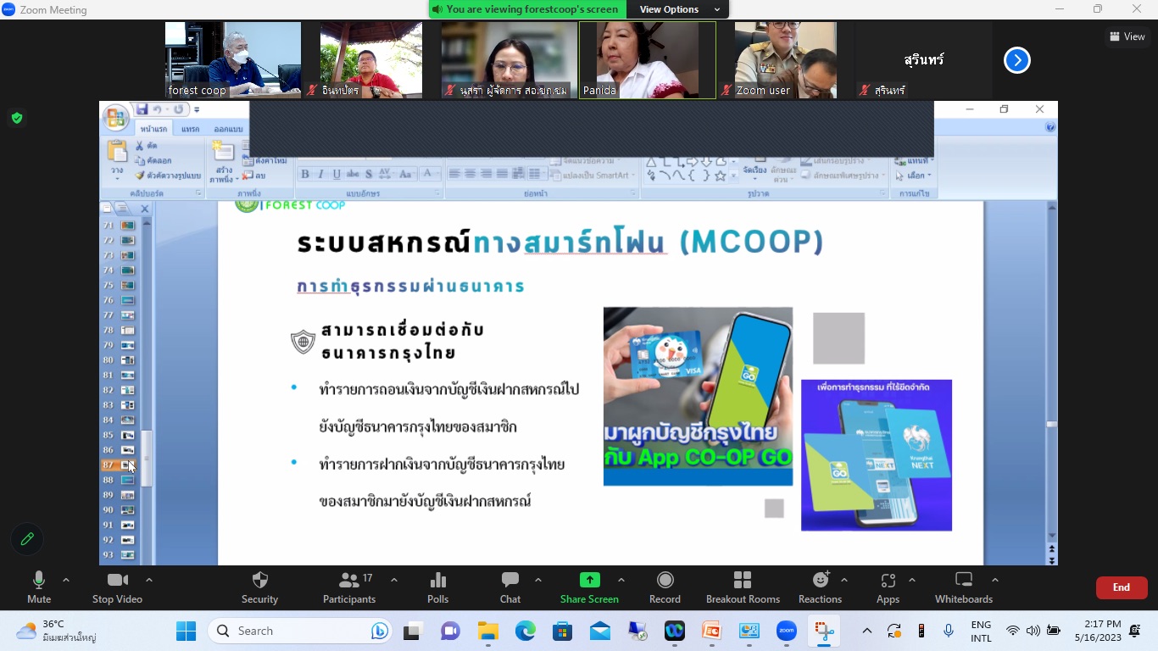Open the Windows Start menu
1158x651 pixels.
tap(186, 631)
